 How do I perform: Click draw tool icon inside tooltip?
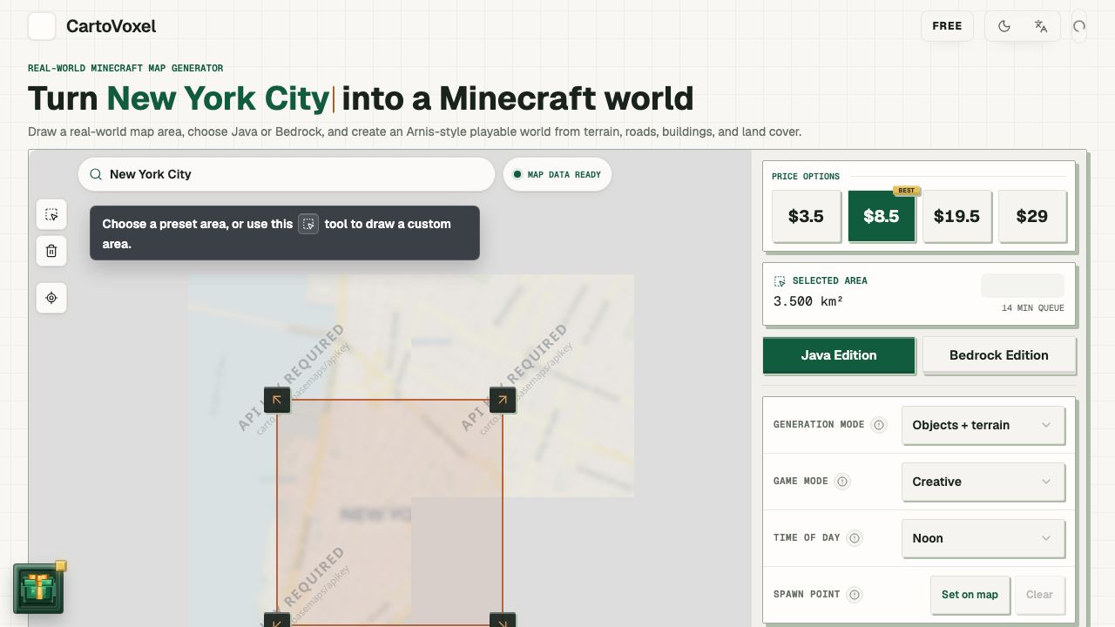point(308,224)
